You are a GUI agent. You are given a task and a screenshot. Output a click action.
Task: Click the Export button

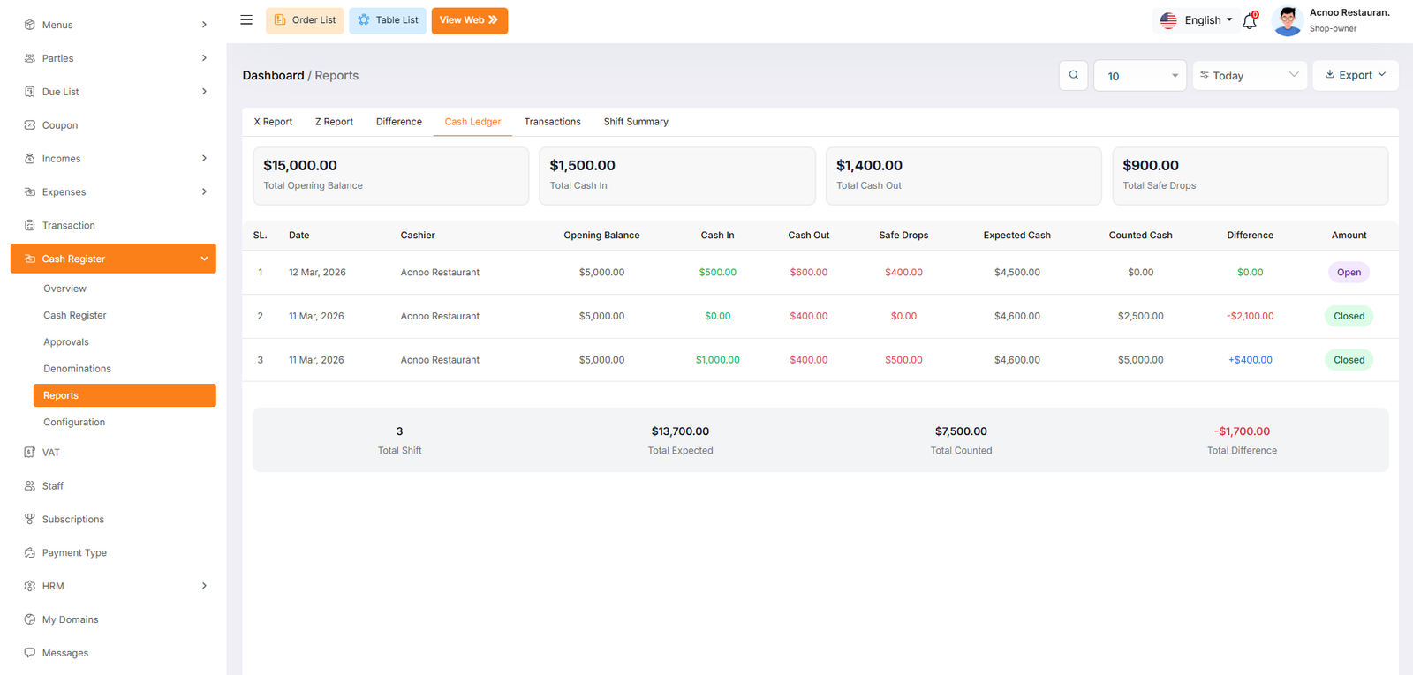[1355, 76]
